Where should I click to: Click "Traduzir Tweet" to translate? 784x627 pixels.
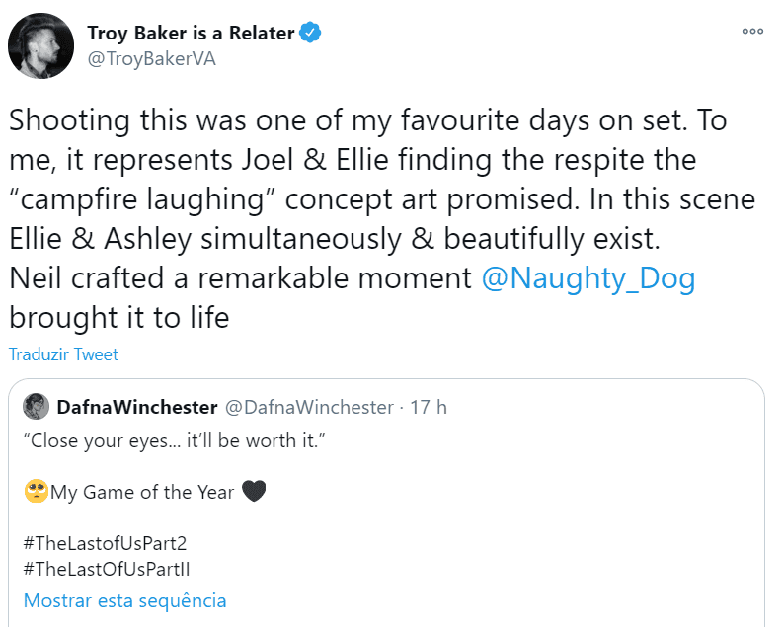(x=63, y=354)
